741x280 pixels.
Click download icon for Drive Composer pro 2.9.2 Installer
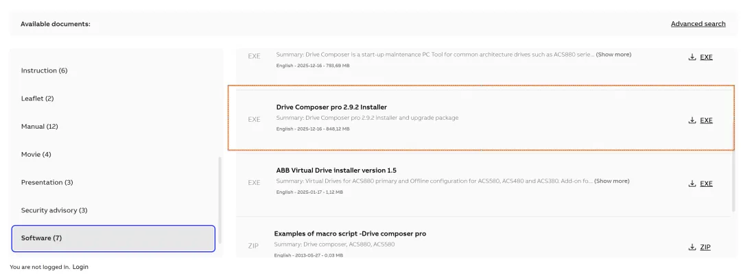692,120
